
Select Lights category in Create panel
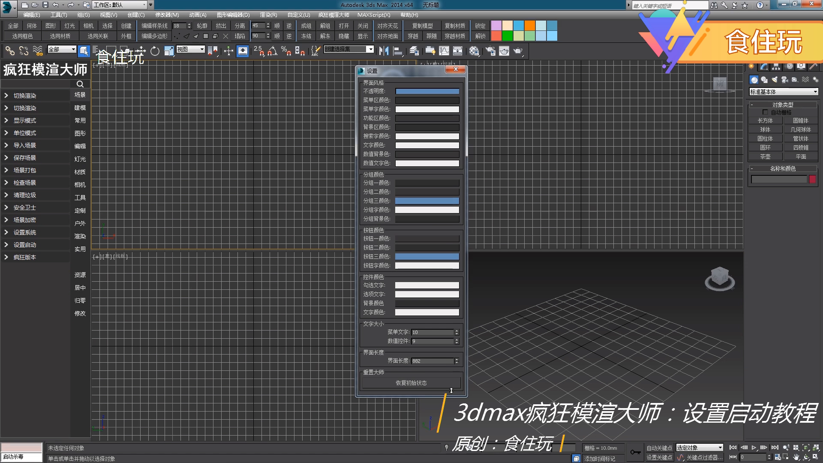(x=775, y=80)
